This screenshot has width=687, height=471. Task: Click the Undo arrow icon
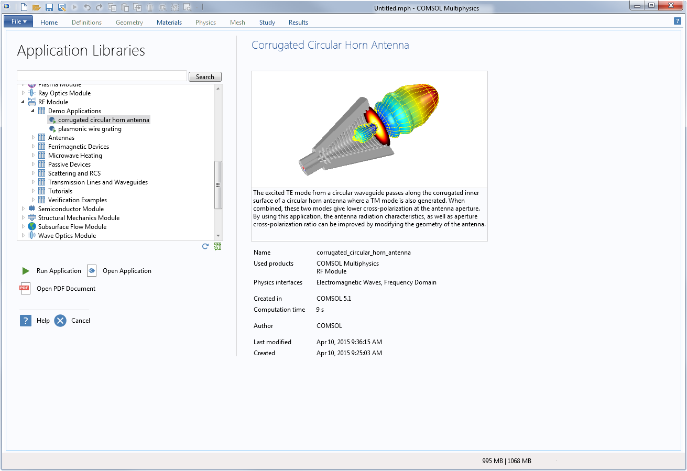(87, 7)
